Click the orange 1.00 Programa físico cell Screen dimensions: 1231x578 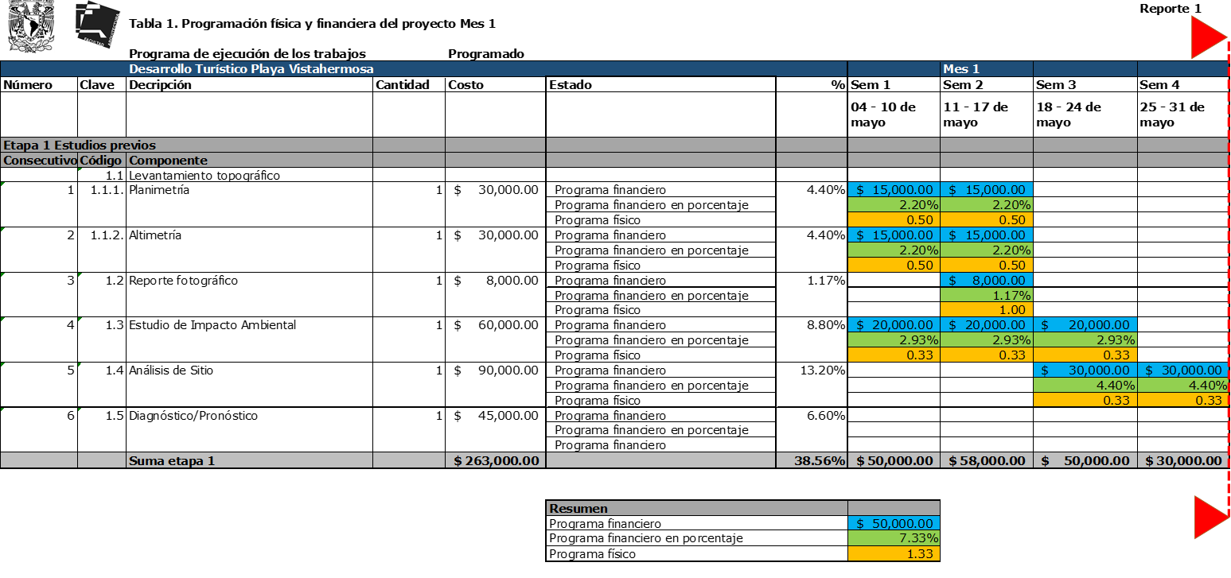tap(986, 310)
